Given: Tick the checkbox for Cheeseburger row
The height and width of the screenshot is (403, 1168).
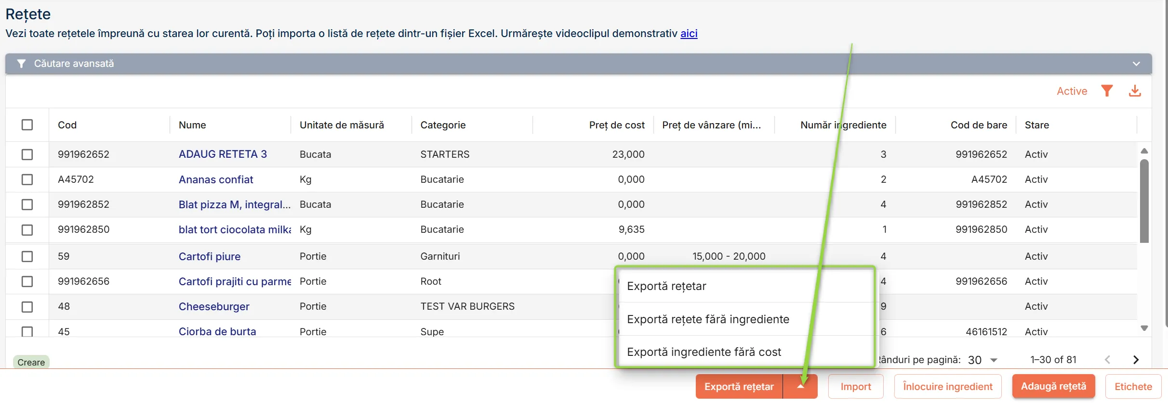Looking at the screenshot, I should pos(27,306).
